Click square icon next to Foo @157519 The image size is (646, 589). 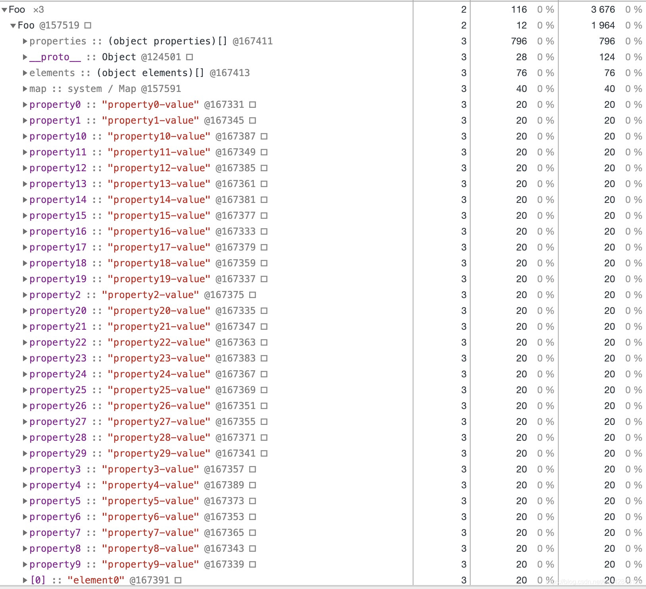(88, 25)
